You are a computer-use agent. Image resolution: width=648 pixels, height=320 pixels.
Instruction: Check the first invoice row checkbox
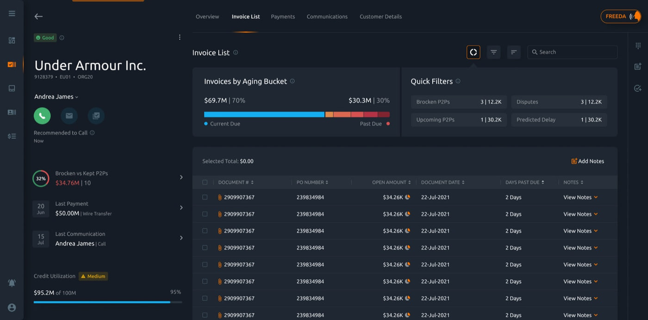205,197
